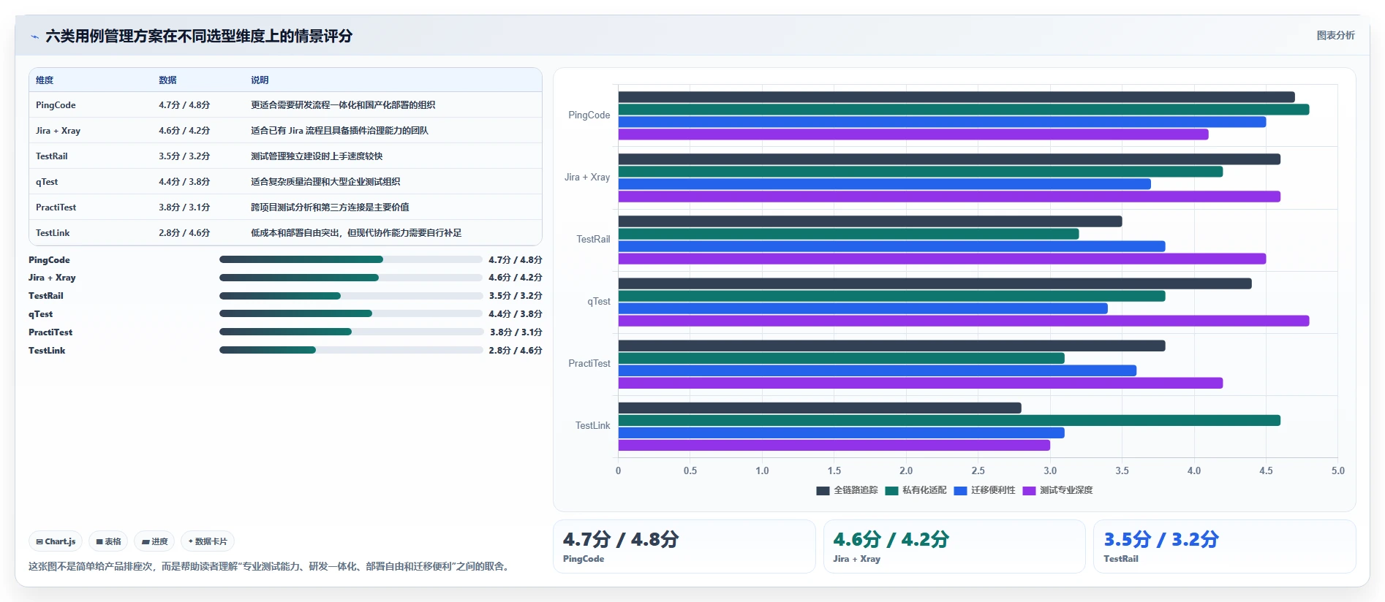Select the table cell 跨项目测试分析和第三方连接是主要价值

pos(330,207)
